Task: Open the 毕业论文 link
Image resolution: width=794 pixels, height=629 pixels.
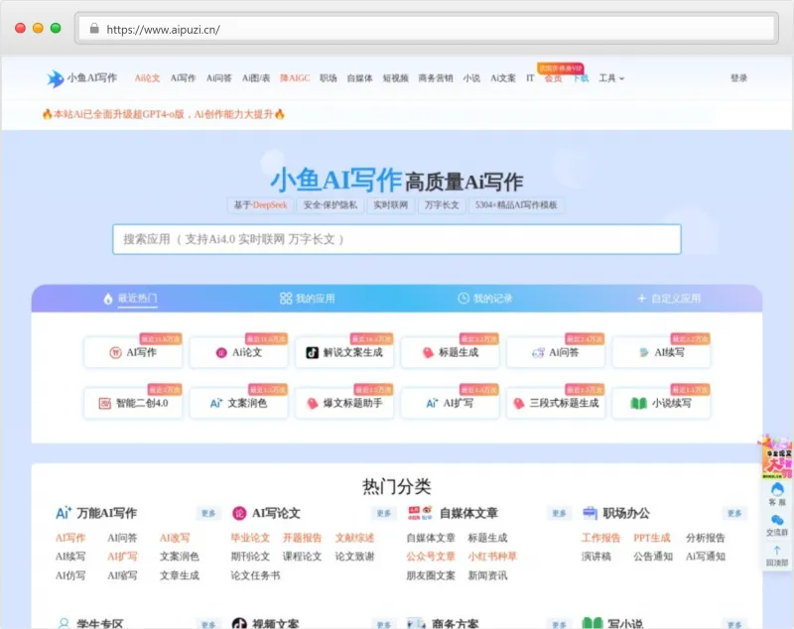Action: (250, 538)
